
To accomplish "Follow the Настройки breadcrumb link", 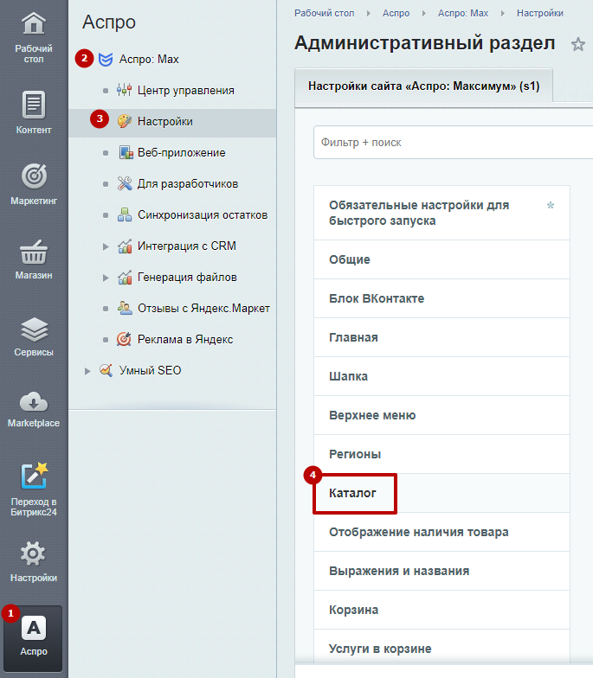I will (x=540, y=14).
